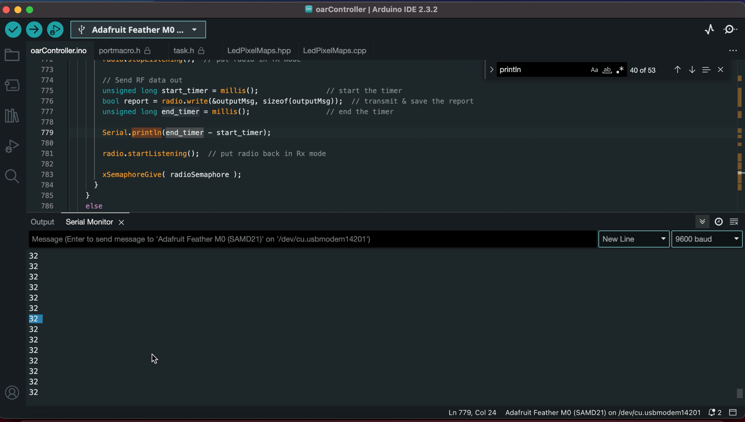Image resolution: width=745 pixels, height=422 pixels.
Task: Switch to the Output panel tab
Action: click(42, 222)
